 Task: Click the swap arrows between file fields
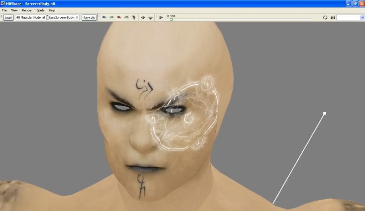[x=48, y=17]
